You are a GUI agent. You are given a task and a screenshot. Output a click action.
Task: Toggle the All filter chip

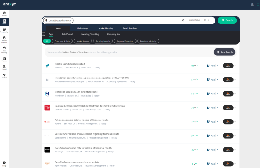47,41
